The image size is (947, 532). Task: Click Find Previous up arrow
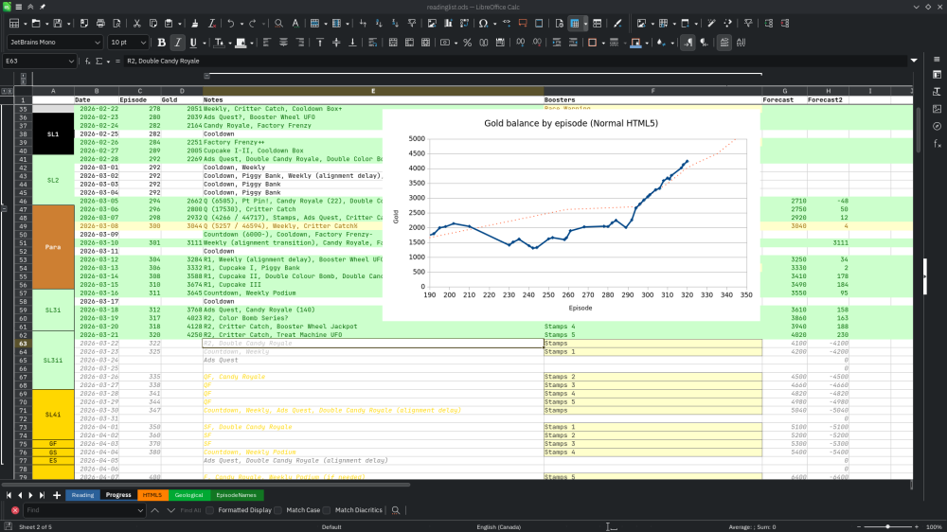[x=155, y=510]
